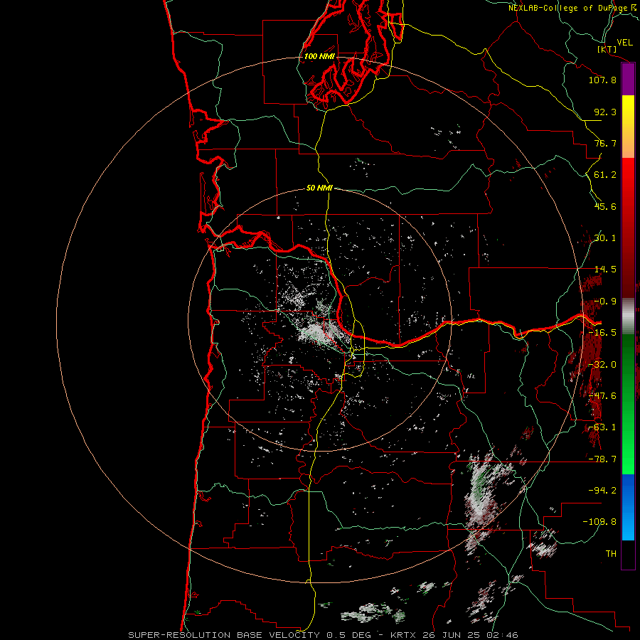
Task: Pick the blue segment of color bar
Action: pyautogui.click(x=628, y=507)
